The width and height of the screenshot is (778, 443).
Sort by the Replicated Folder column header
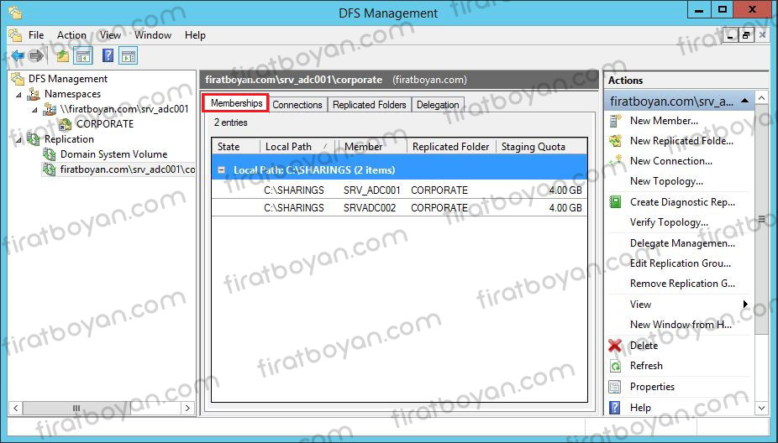tap(451, 147)
